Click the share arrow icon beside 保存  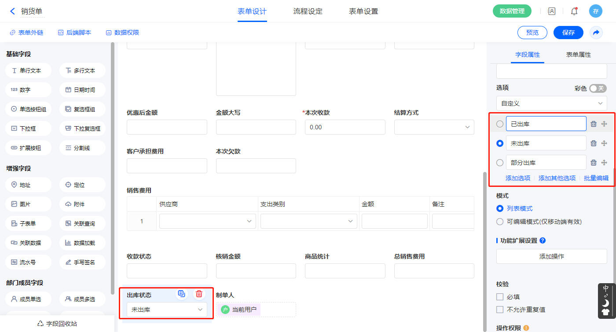pos(596,33)
